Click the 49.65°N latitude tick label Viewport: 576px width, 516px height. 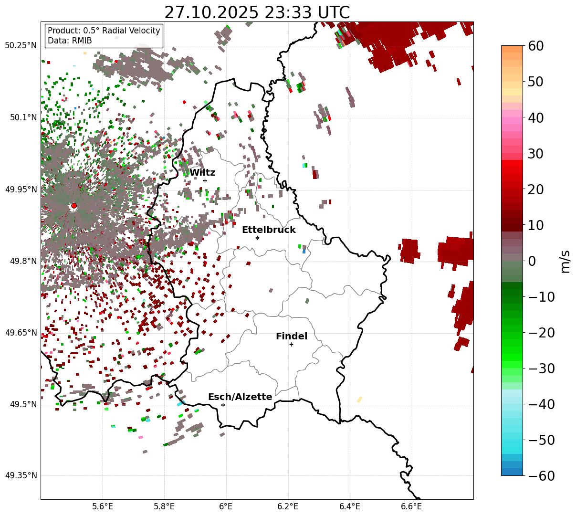point(21,333)
